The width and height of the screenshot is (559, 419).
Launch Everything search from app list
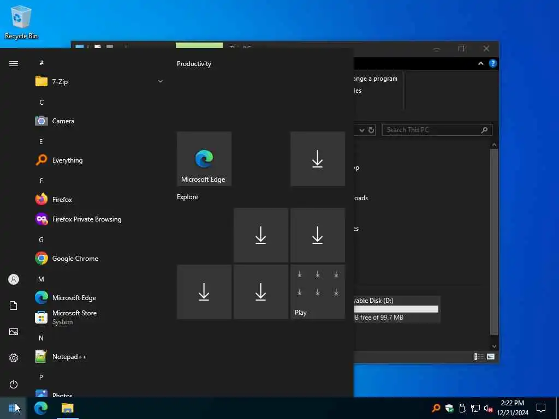coord(99,160)
